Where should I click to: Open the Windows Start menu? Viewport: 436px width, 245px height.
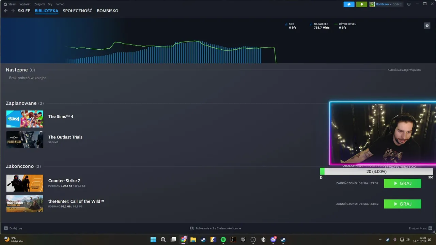point(153,240)
